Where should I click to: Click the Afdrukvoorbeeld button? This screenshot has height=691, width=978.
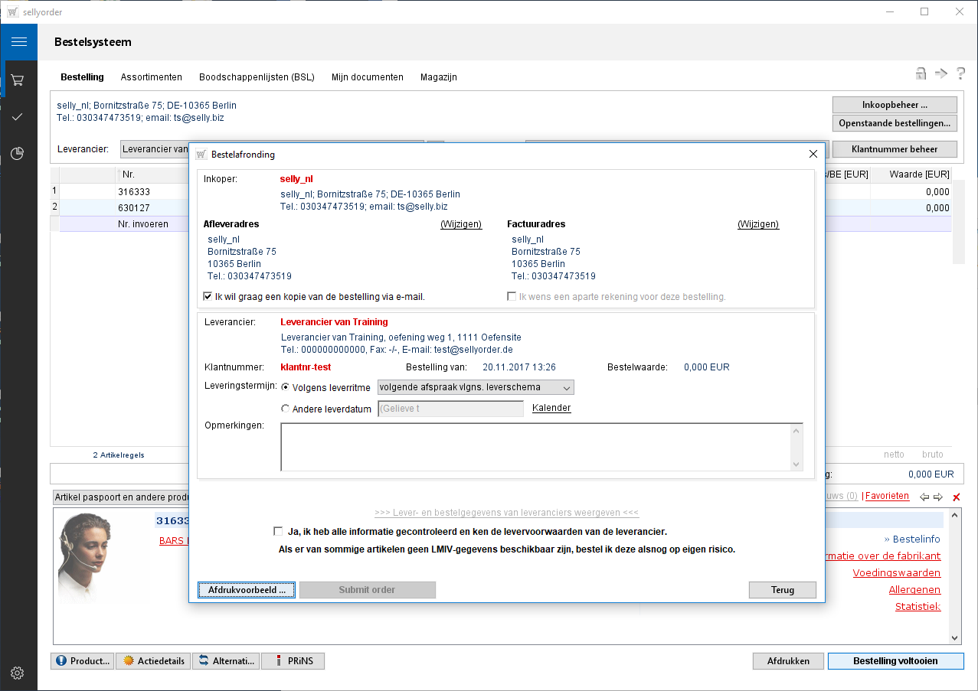coord(247,590)
